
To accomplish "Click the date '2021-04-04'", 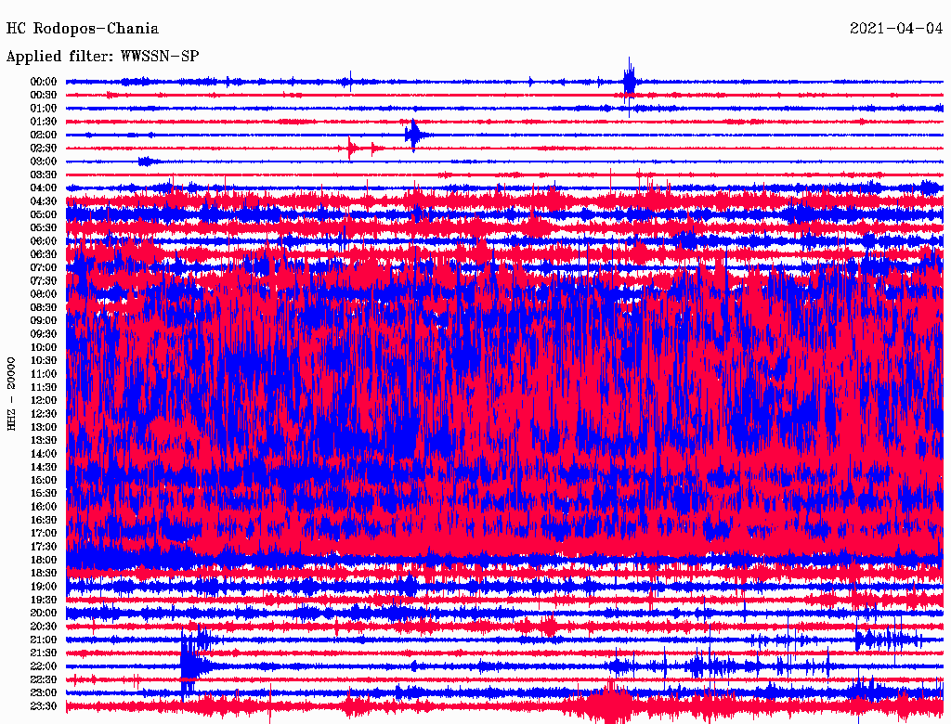I will click(x=896, y=29).
